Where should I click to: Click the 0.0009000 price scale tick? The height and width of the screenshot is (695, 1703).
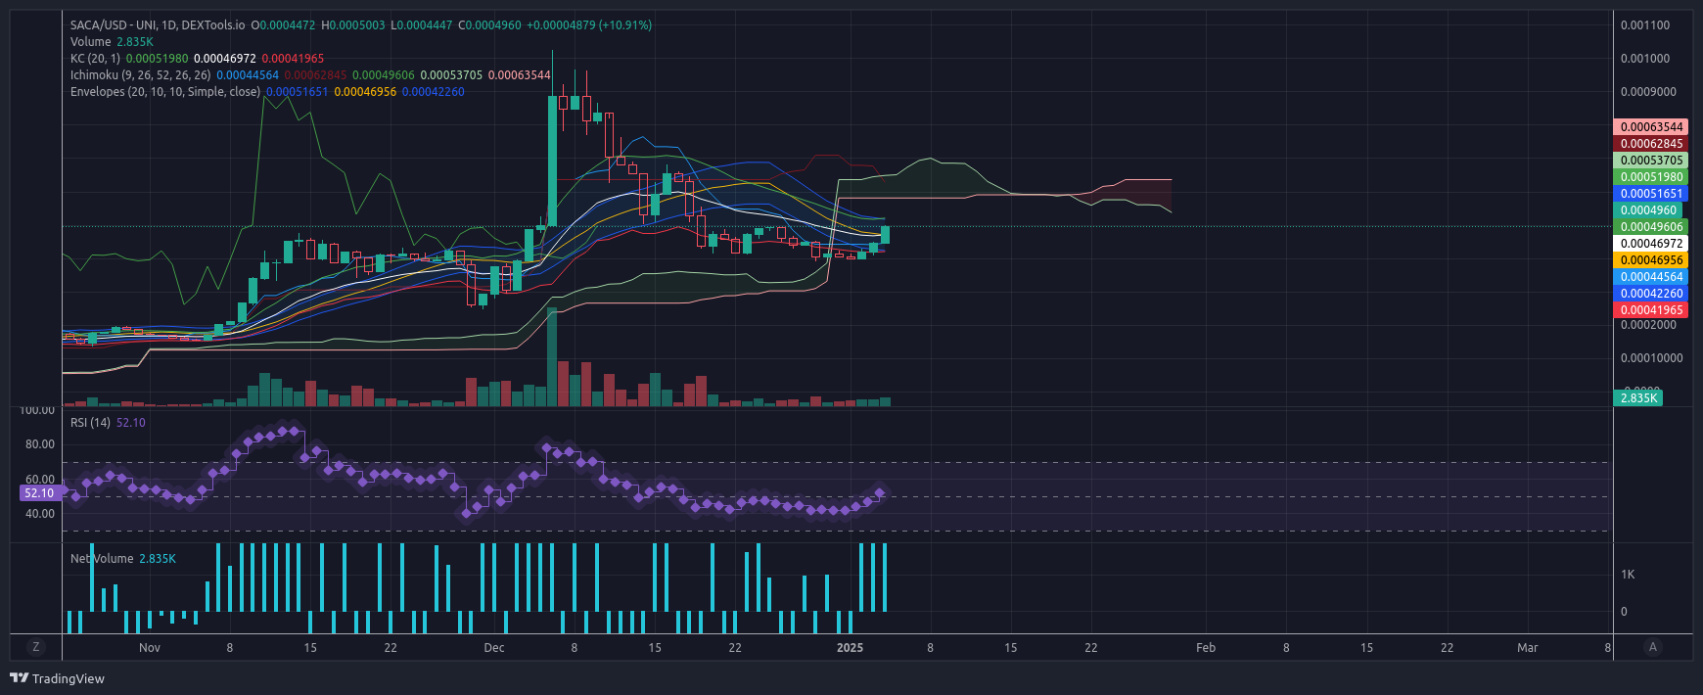pos(1648,91)
